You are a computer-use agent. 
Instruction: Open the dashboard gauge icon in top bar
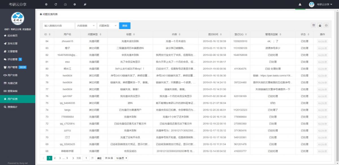coord(65,5)
